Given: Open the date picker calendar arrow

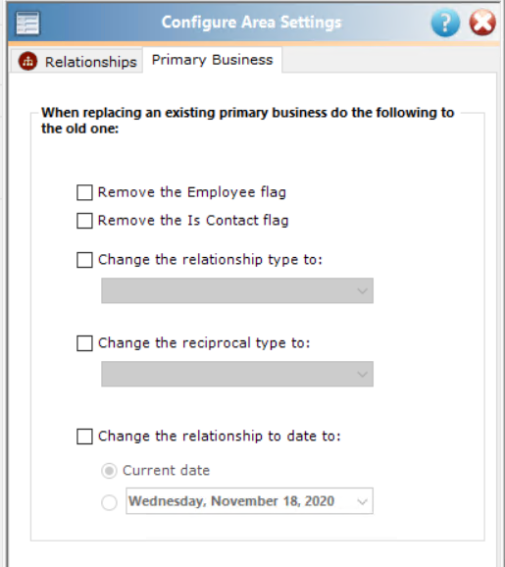Looking at the screenshot, I should [x=362, y=501].
